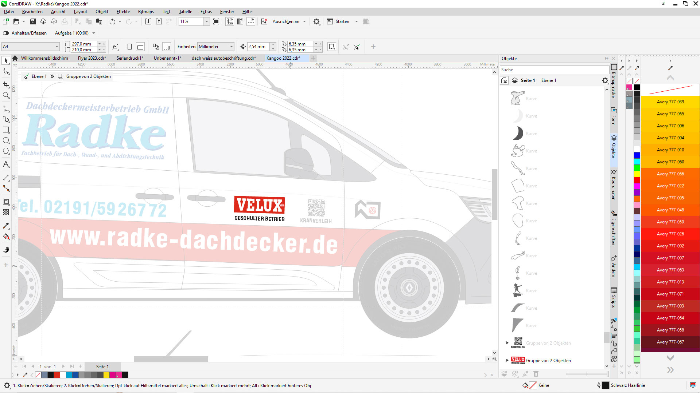Click the page width 297,0 mm field
The width and height of the screenshot is (700, 393).
tap(84, 44)
